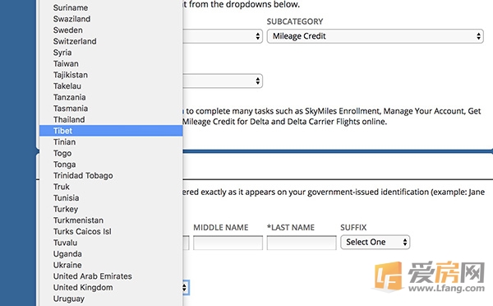Select Tinian from the list
The height and width of the screenshot is (306, 493).
(x=111, y=142)
